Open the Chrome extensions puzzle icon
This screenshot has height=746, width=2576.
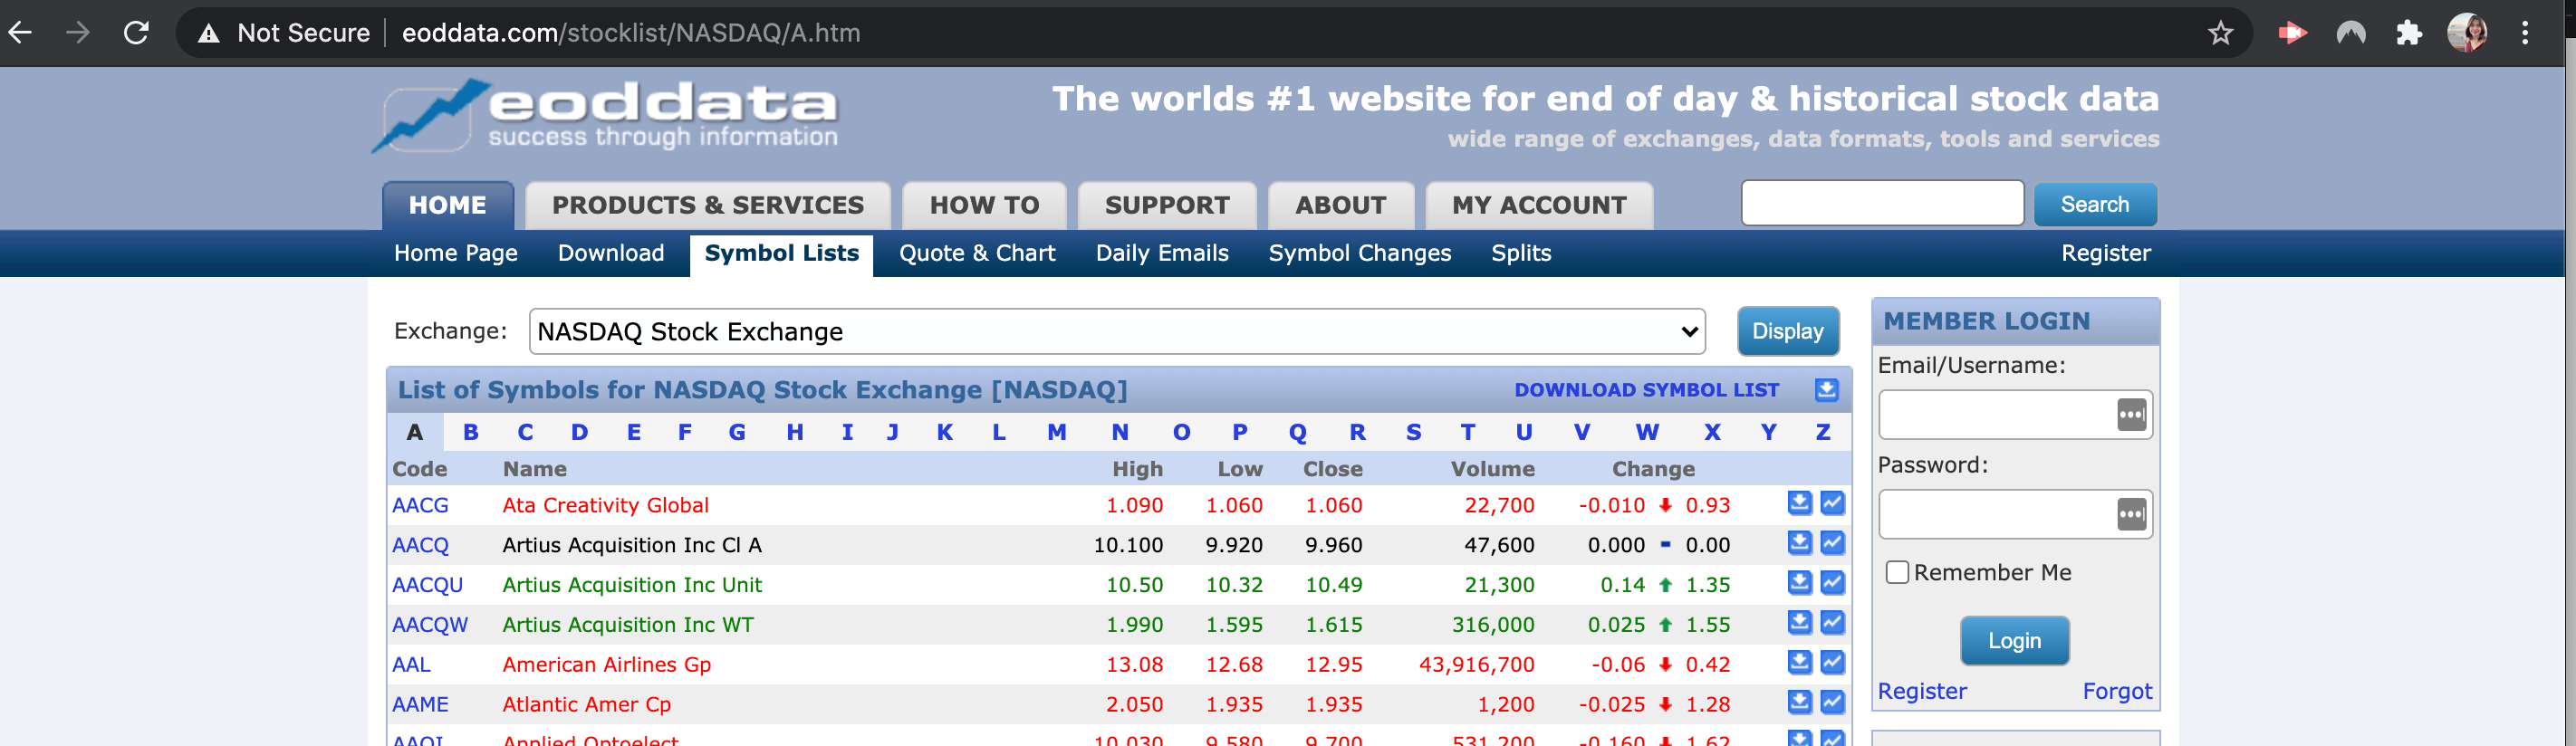[2409, 33]
